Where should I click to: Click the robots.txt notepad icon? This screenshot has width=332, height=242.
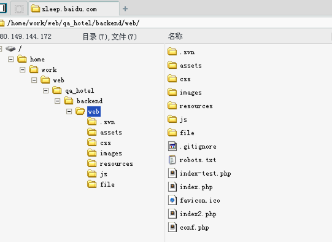coord(172,160)
